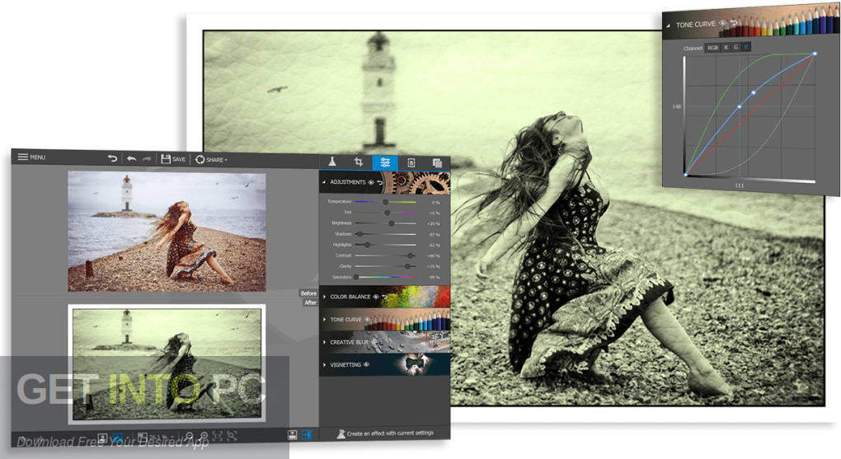Switch to the Crop tool tab
The width and height of the screenshot is (841, 459).
tap(359, 162)
